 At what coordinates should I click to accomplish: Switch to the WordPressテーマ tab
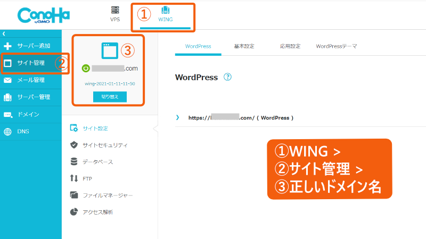coord(337,46)
